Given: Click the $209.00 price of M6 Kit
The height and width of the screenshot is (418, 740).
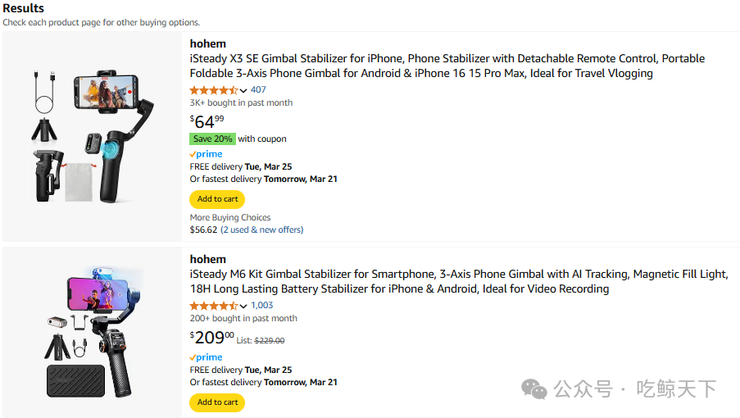Looking at the screenshot, I should pos(211,337).
